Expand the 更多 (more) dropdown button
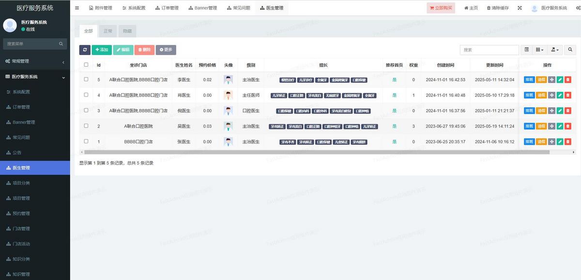Viewport: 581px width, 280px height. (166, 49)
